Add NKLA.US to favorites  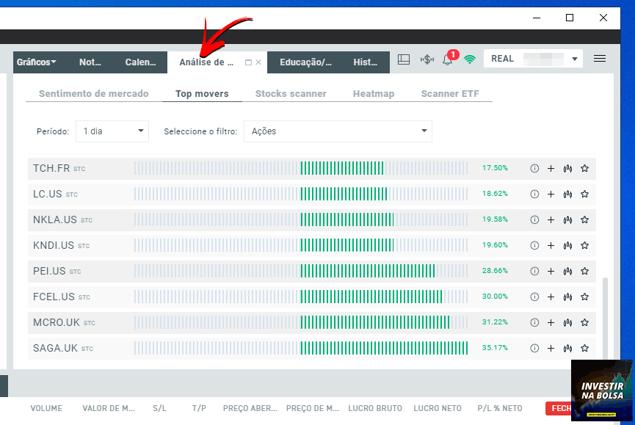pyautogui.click(x=584, y=219)
